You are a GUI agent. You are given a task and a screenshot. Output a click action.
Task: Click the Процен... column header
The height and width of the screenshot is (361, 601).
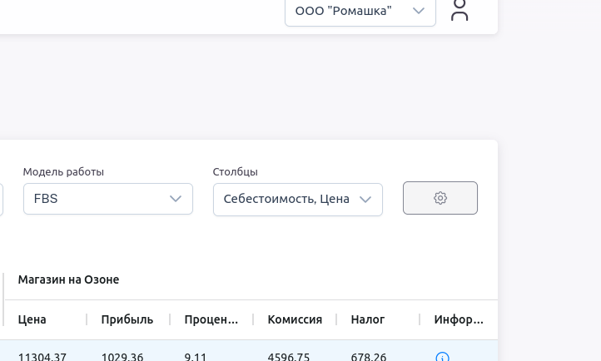pos(211,319)
